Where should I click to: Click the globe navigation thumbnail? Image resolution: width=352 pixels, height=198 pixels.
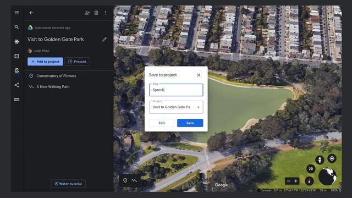click(327, 177)
